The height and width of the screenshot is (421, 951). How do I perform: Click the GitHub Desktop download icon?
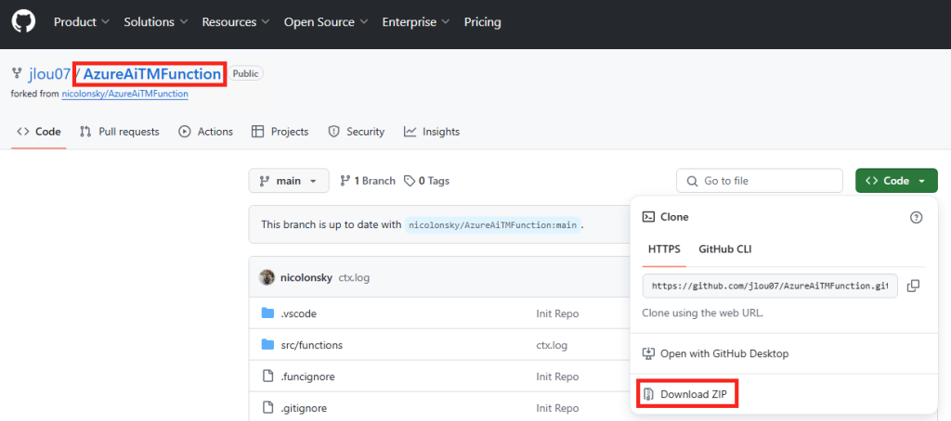[x=649, y=353]
